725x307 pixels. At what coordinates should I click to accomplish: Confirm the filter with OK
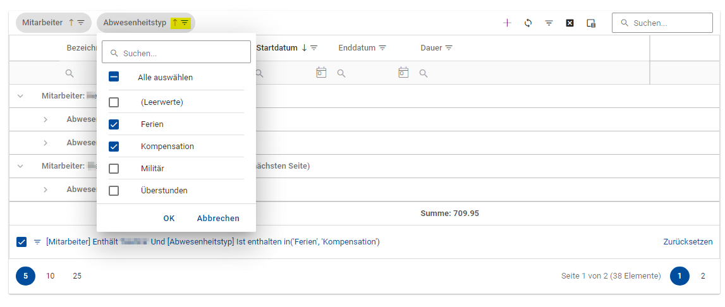click(x=169, y=218)
